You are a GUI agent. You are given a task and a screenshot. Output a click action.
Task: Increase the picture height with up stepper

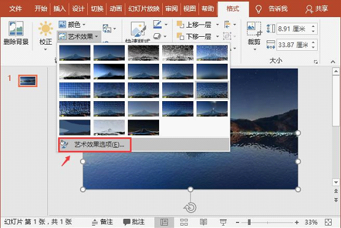[x=313, y=26]
